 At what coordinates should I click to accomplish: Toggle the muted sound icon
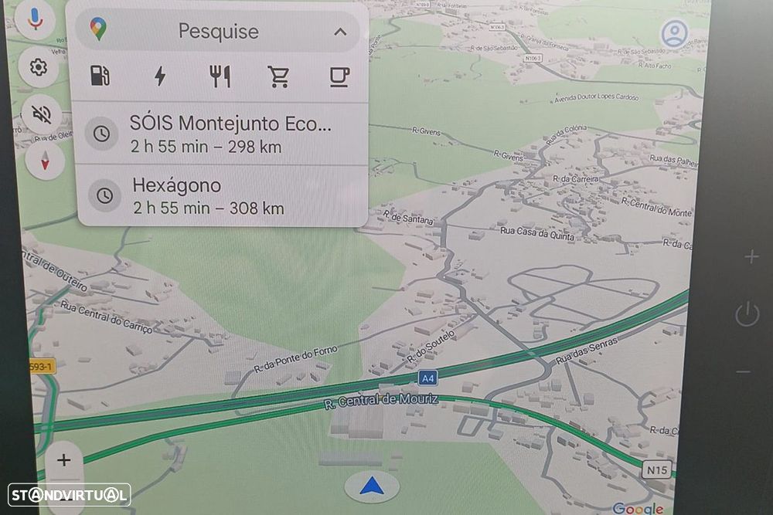42,114
